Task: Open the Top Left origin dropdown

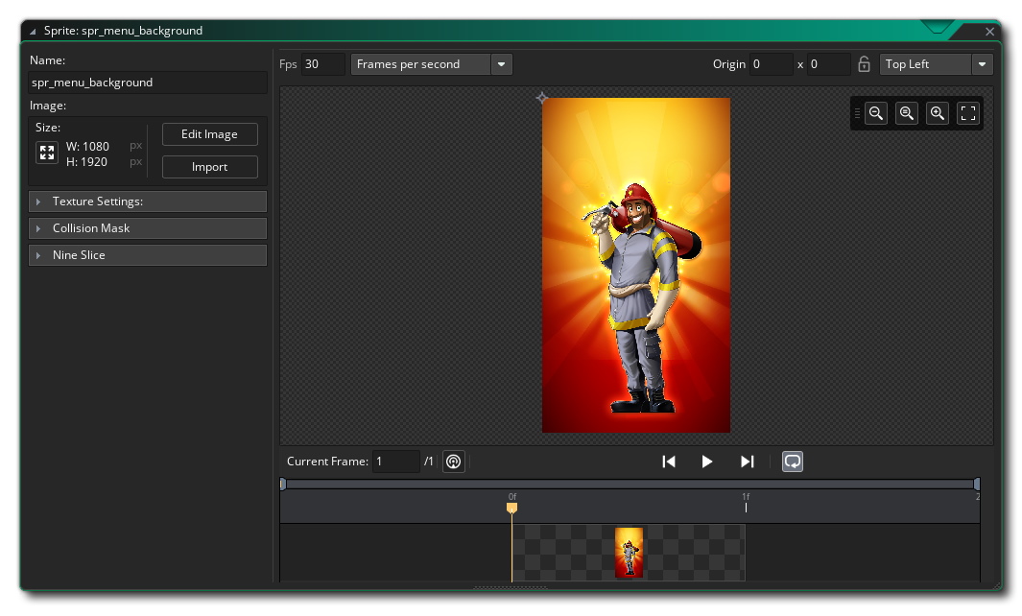Action: point(936,64)
